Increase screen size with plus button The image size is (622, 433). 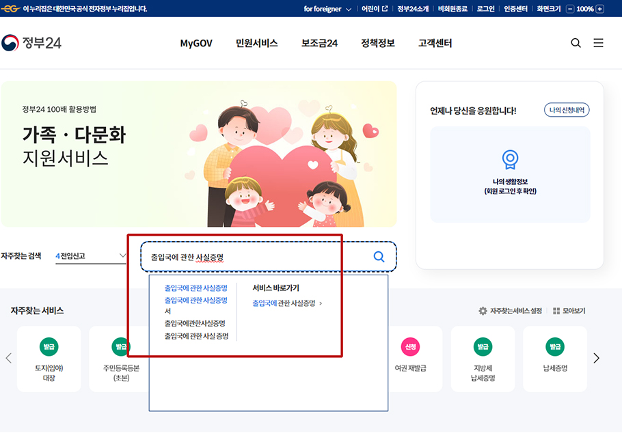[600, 9]
